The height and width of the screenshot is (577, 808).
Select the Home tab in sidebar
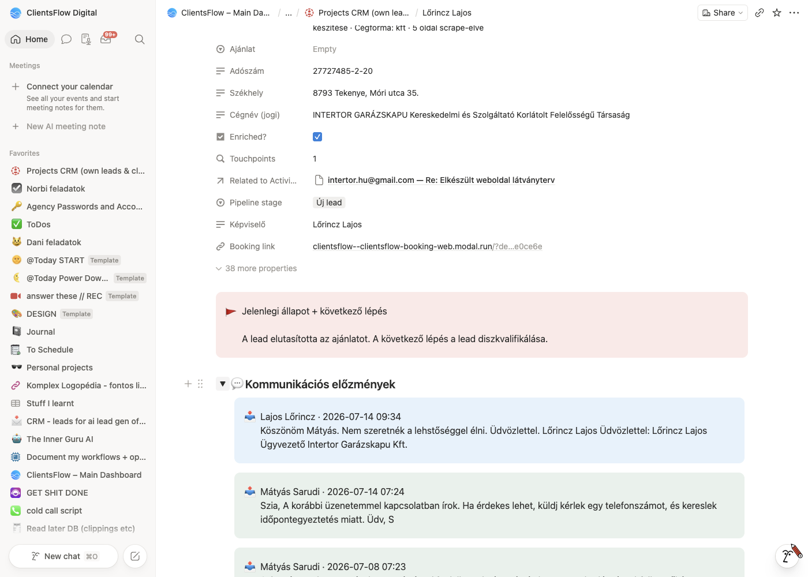pyautogui.click(x=29, y=39)
